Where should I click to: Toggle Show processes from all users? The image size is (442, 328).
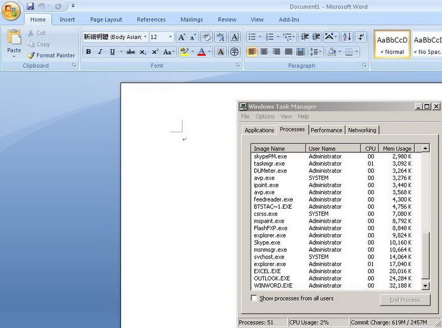(254, 298)
